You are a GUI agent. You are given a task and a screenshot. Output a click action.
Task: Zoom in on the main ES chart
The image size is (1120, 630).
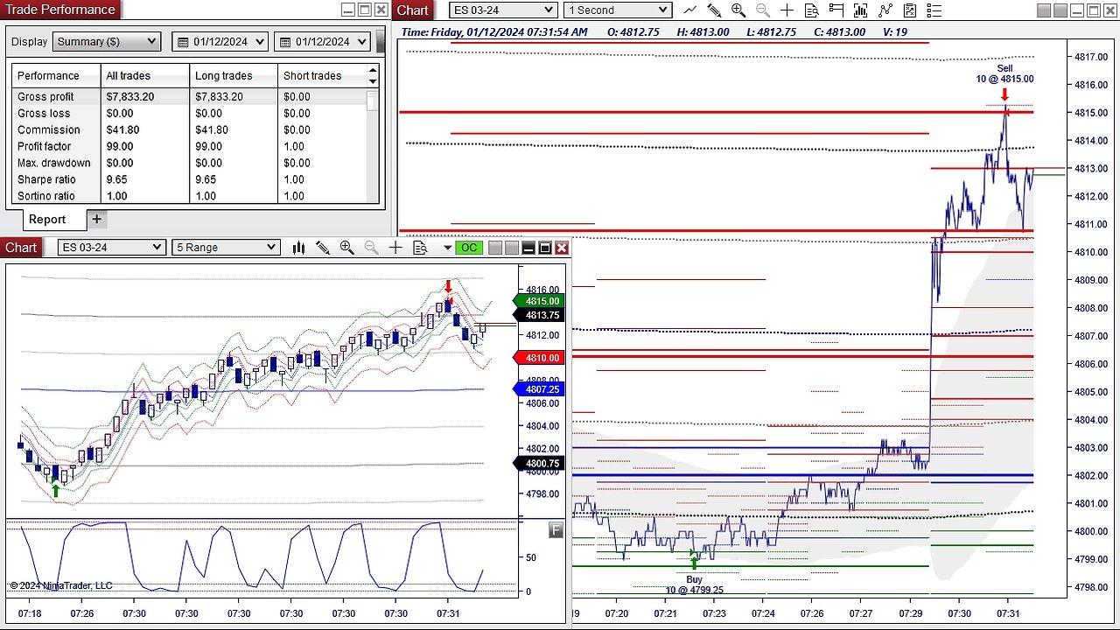[738, 10]
